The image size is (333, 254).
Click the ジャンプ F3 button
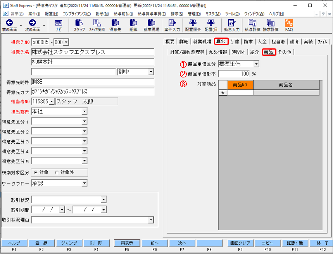(x=69, y=243)
